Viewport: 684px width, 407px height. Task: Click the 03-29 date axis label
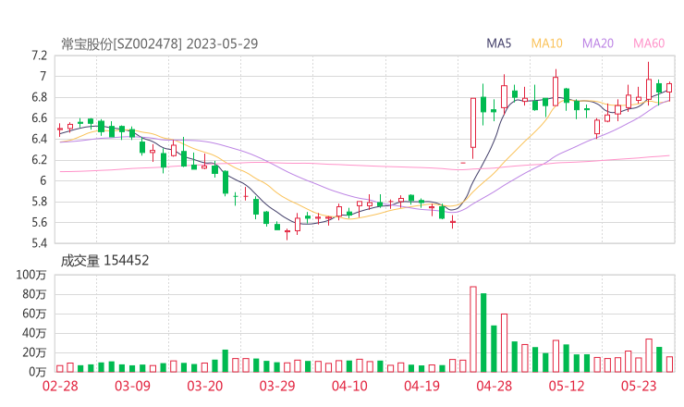point(277,386)
